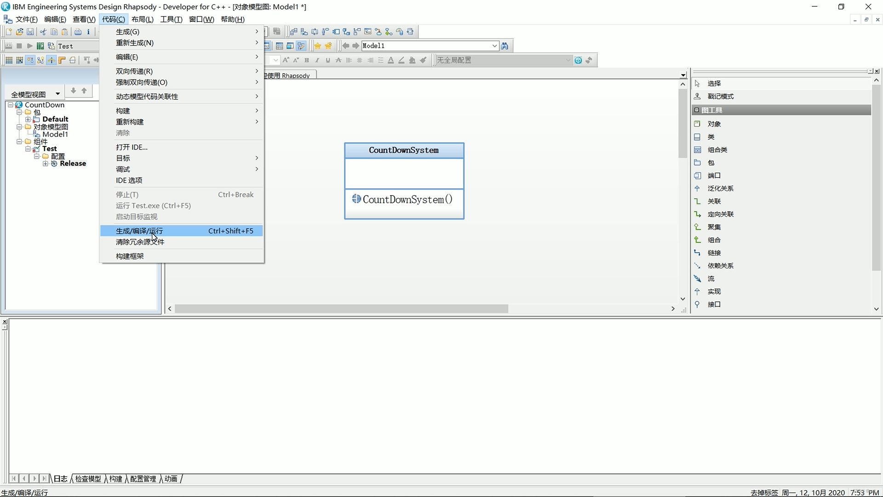Click the 构建框架 menu entry
The height and width of the screenshot is (497, 883).
(130, 256)
